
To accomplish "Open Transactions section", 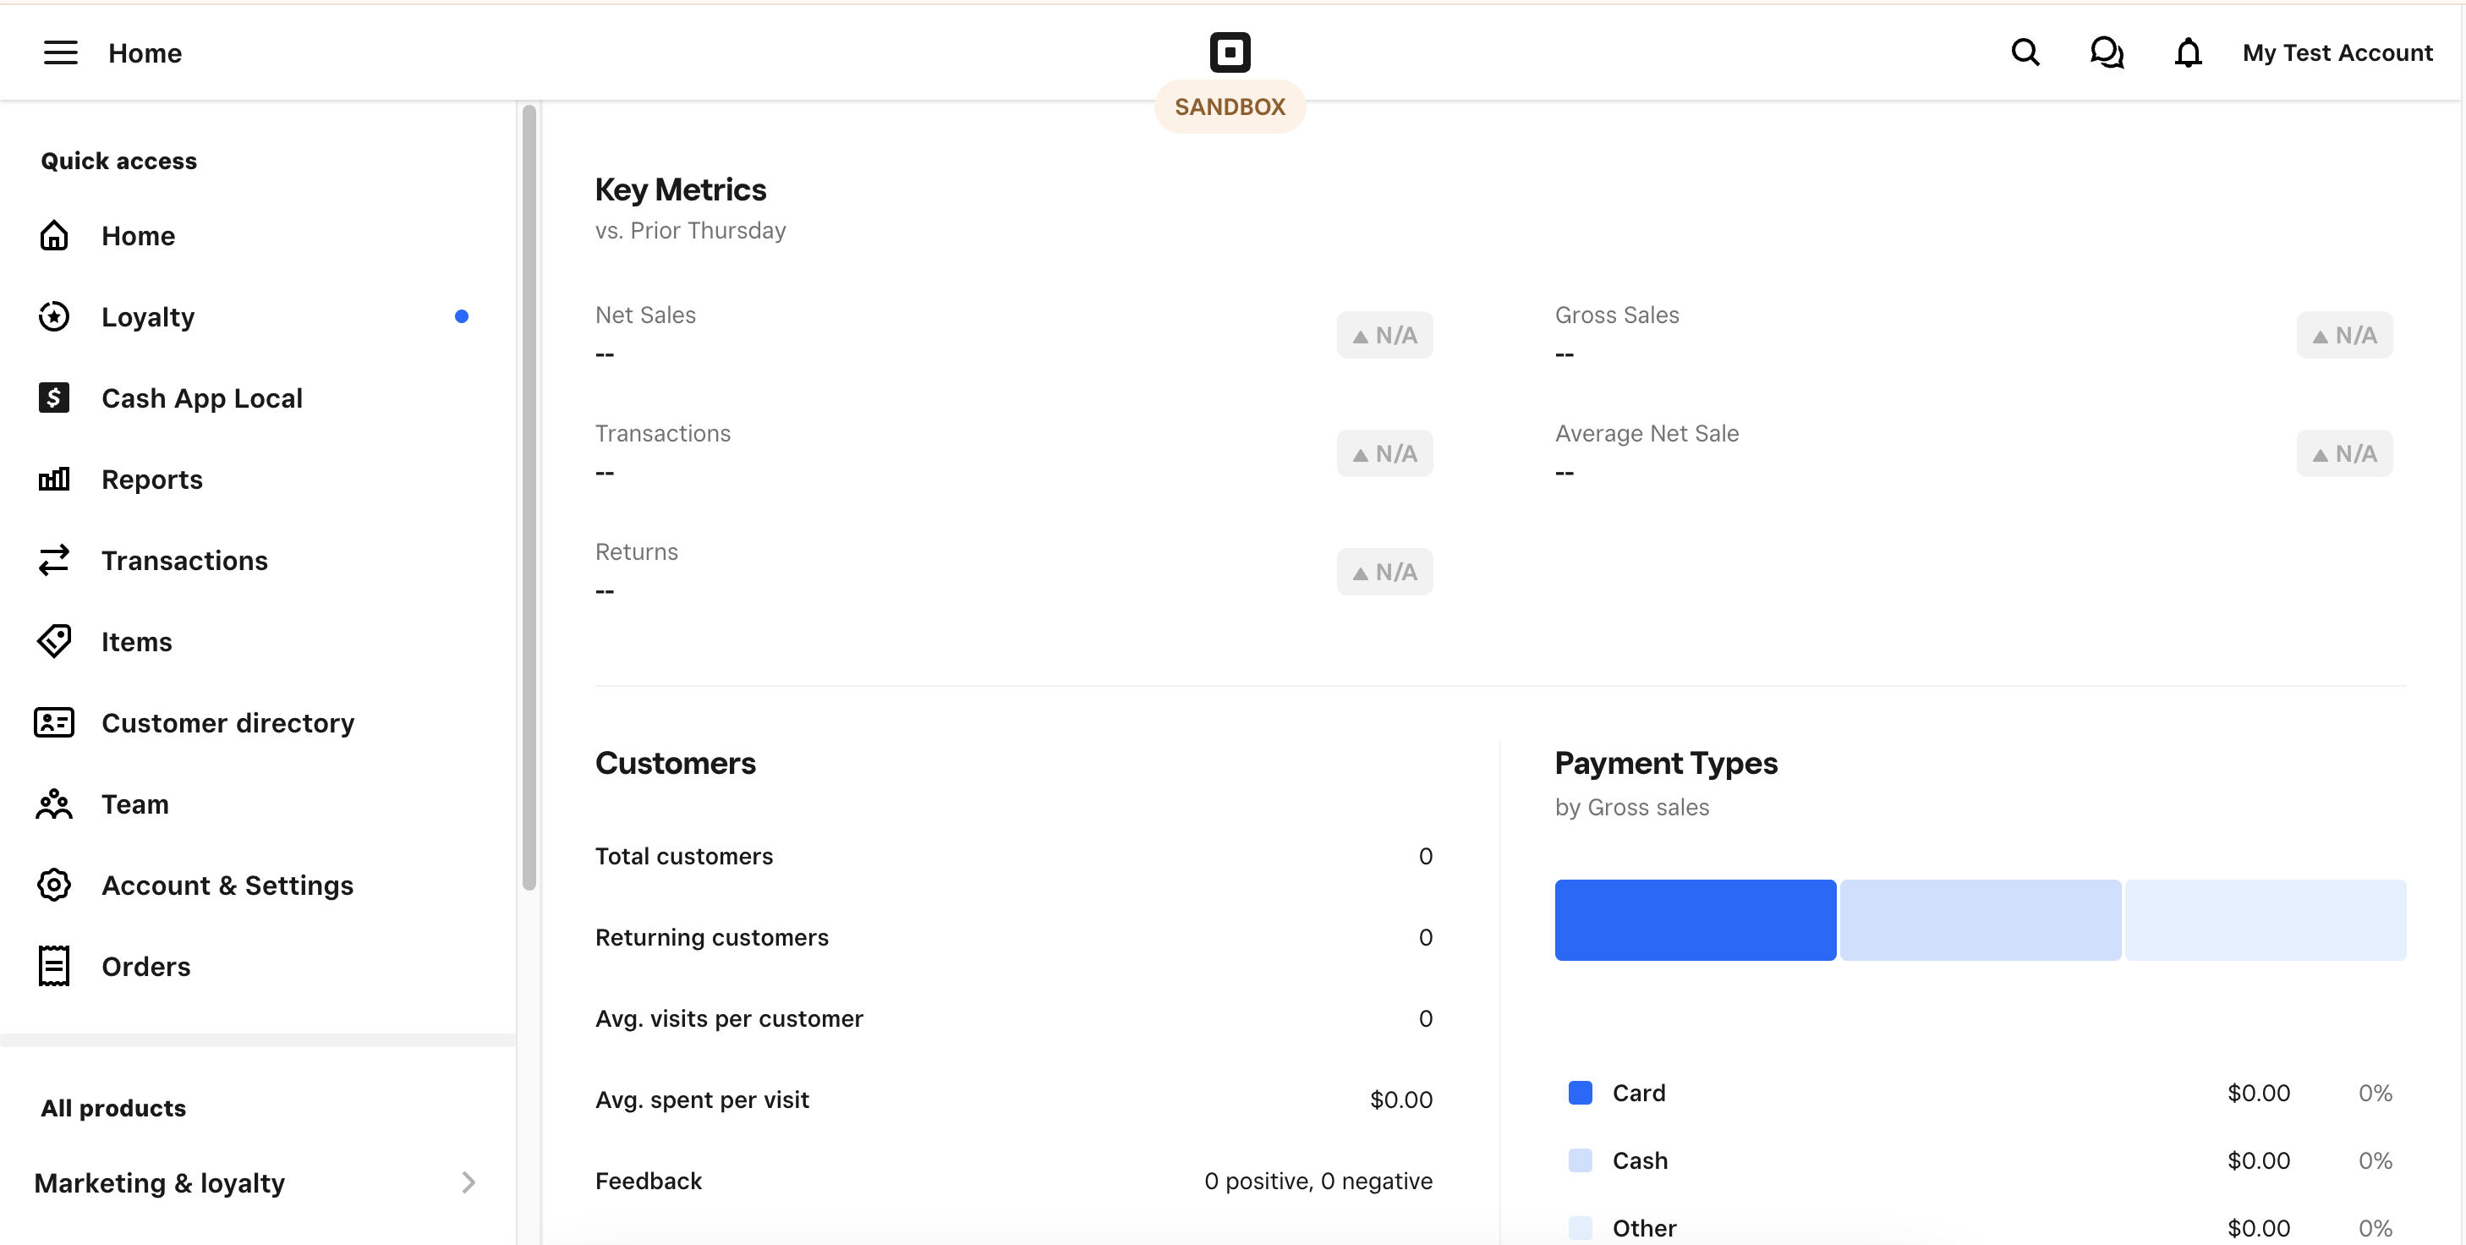I will [184, 559].
